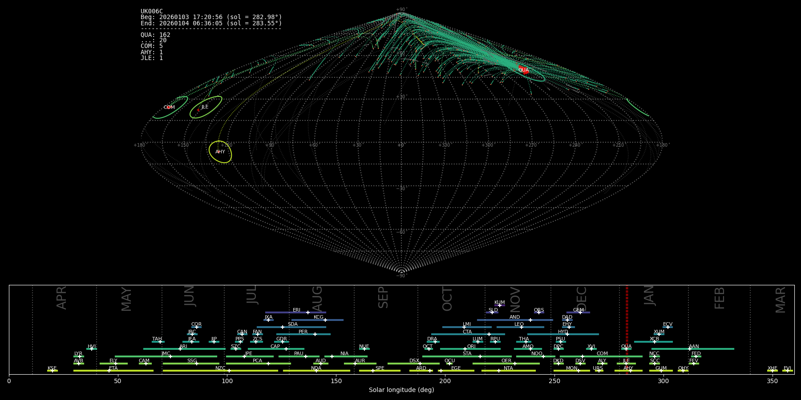Click the +90° north pole label on the map
Viewport: 801px width, 400px height.
coord(401,10)
